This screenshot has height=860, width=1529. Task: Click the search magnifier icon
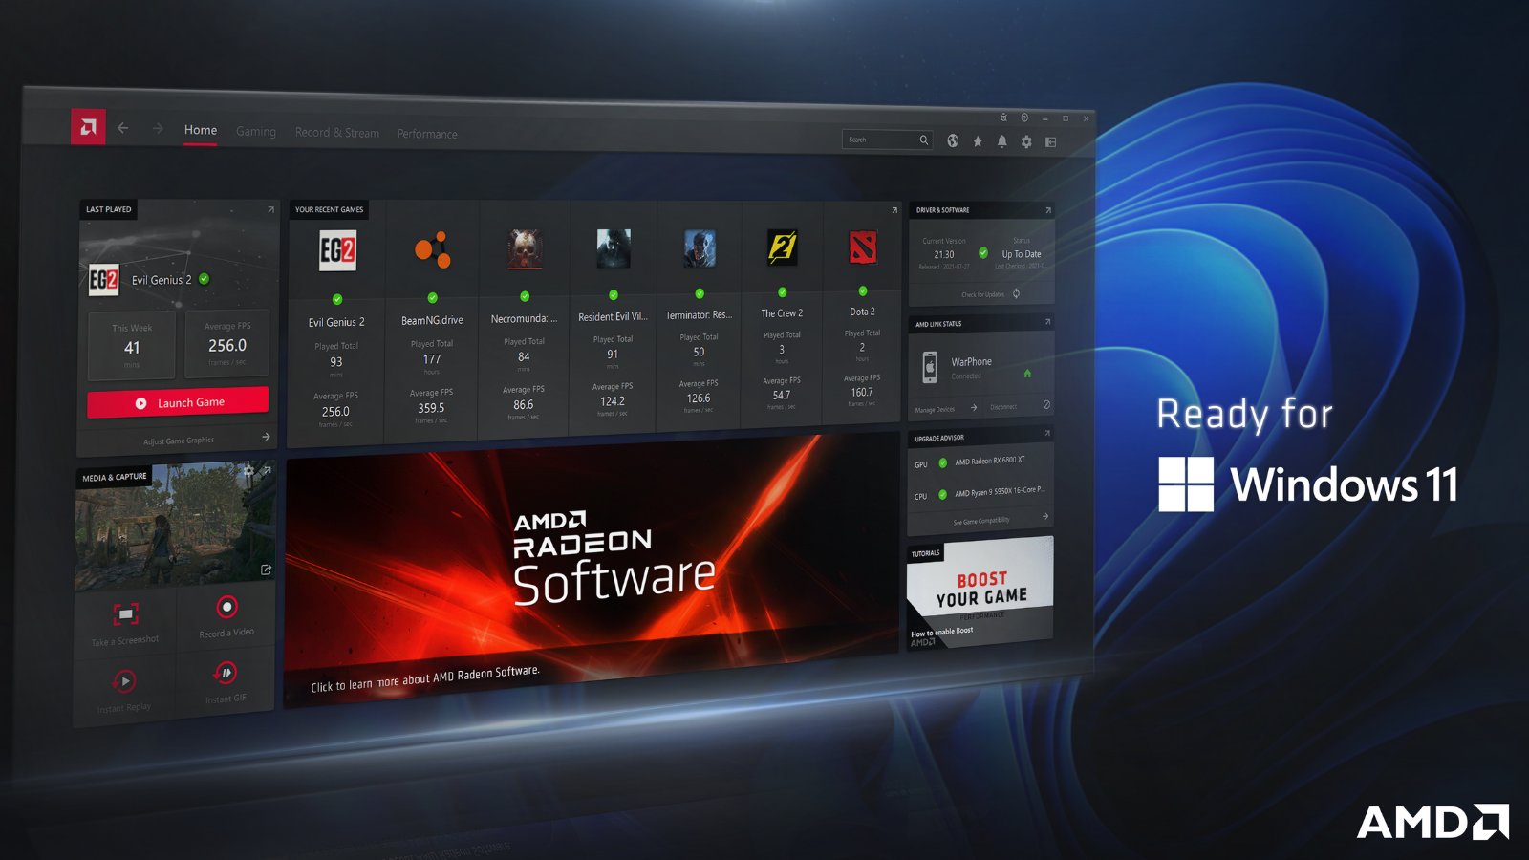pyautogui.click(x=924, y=140)
